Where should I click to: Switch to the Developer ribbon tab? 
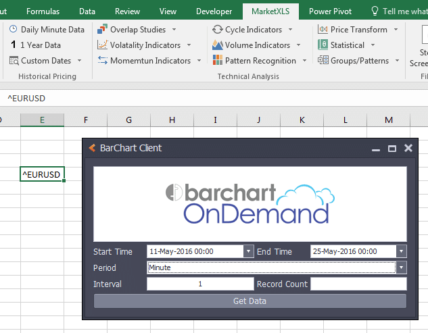click(214, 11)
